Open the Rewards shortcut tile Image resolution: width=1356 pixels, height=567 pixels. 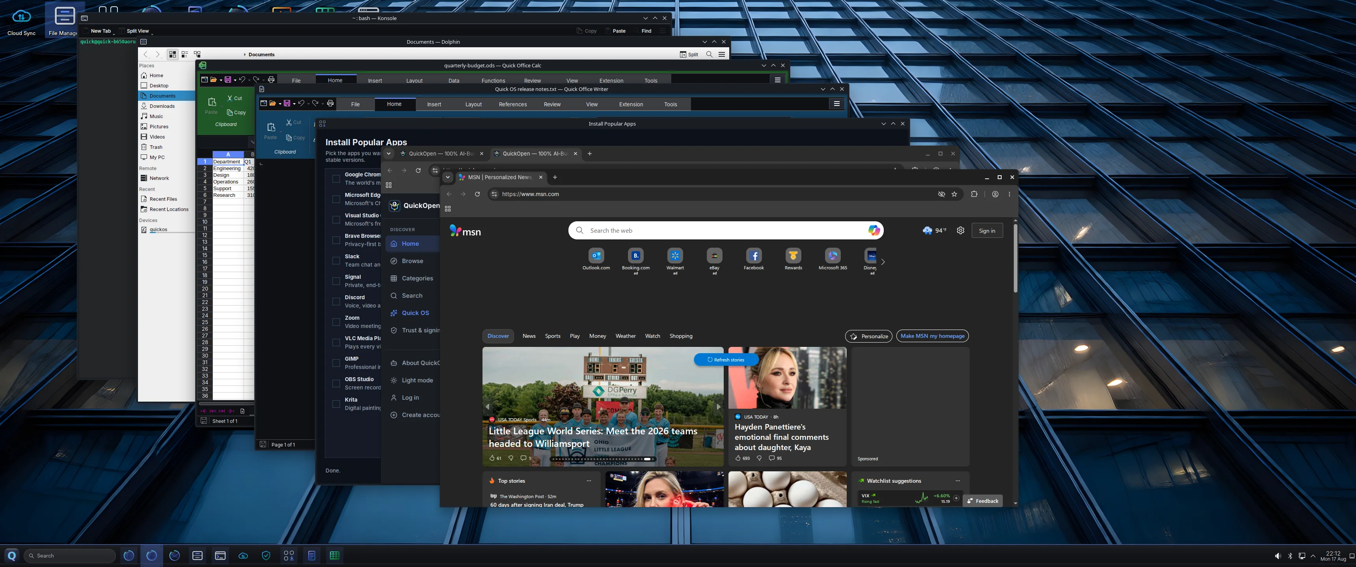tap(793, 259)
